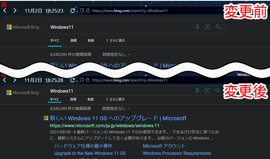Open 時間指定なし dropdown in upper Bing page
Image resolution: width=270 pixels, height=159 pixels.
pyautogui.click(x=116, y=54)
